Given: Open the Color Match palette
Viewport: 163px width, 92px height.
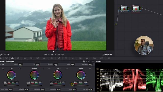Looking at the screenshot, I should pos(6,58).
